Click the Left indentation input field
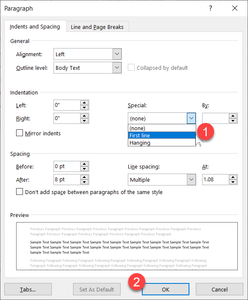The width and height of the screenshot is (248, 300). (67, 105)
